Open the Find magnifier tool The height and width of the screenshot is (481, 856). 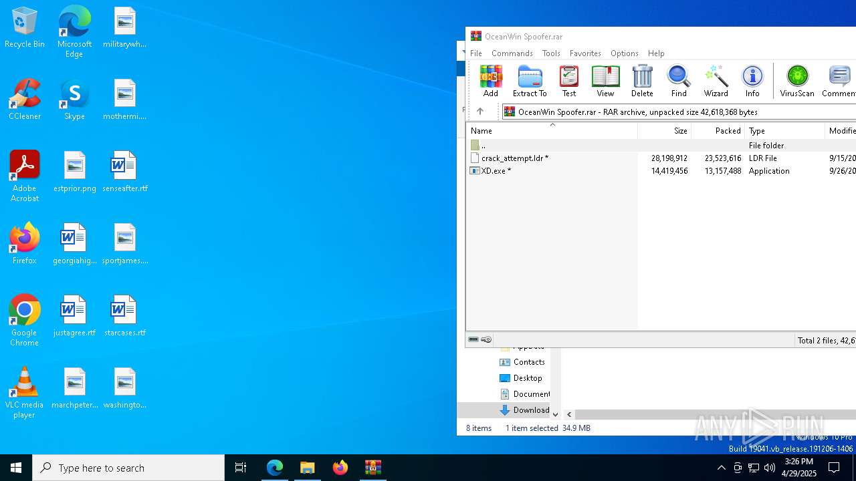coord(679,81)
